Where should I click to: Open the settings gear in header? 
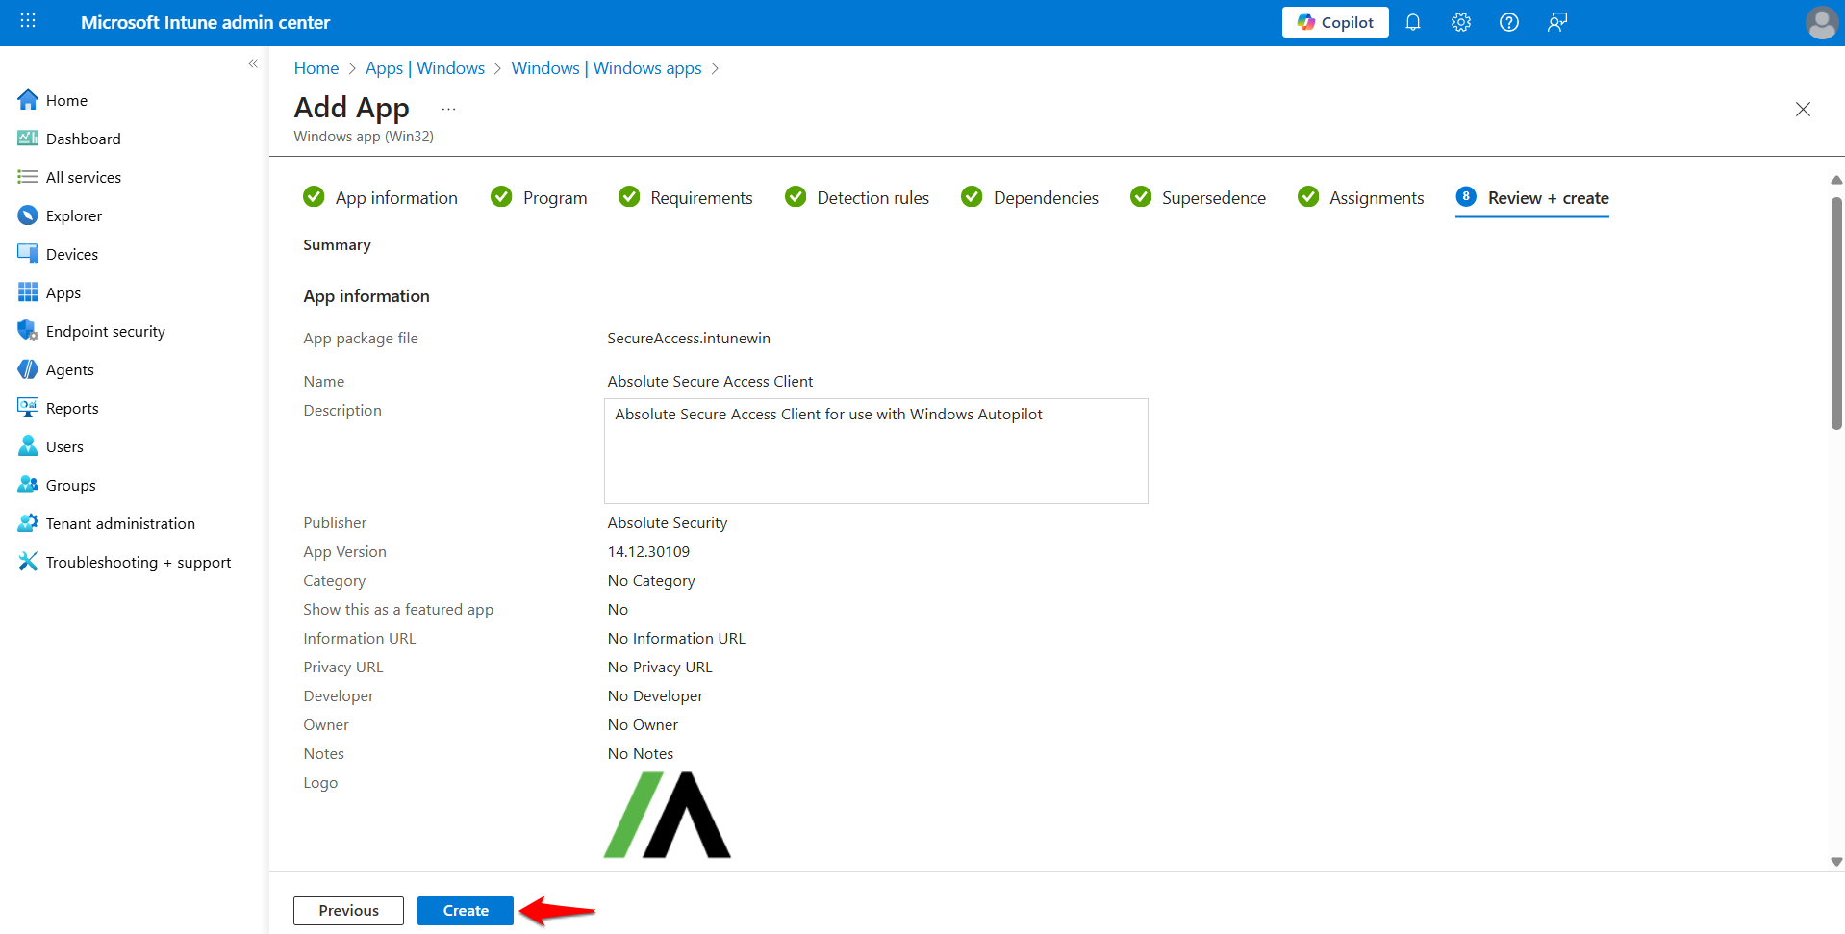pos(1461,22)
